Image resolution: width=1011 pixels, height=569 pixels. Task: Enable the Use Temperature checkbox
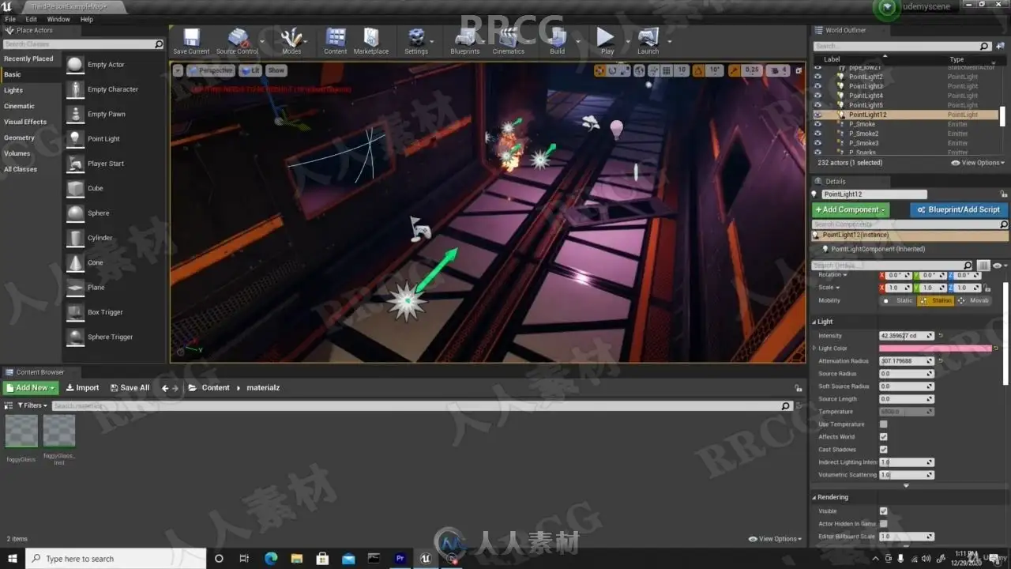tap(883, 424)
